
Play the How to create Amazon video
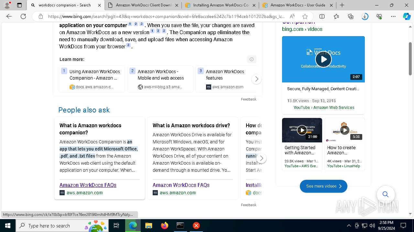[344, 130]
